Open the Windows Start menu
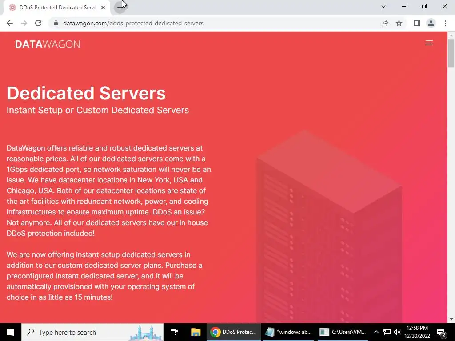 point(11,332)
